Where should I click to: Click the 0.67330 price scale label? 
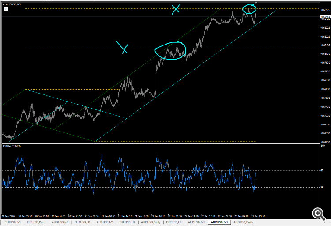pos(326,116)
